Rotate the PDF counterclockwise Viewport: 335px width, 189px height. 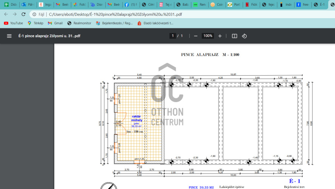point(244,36)
